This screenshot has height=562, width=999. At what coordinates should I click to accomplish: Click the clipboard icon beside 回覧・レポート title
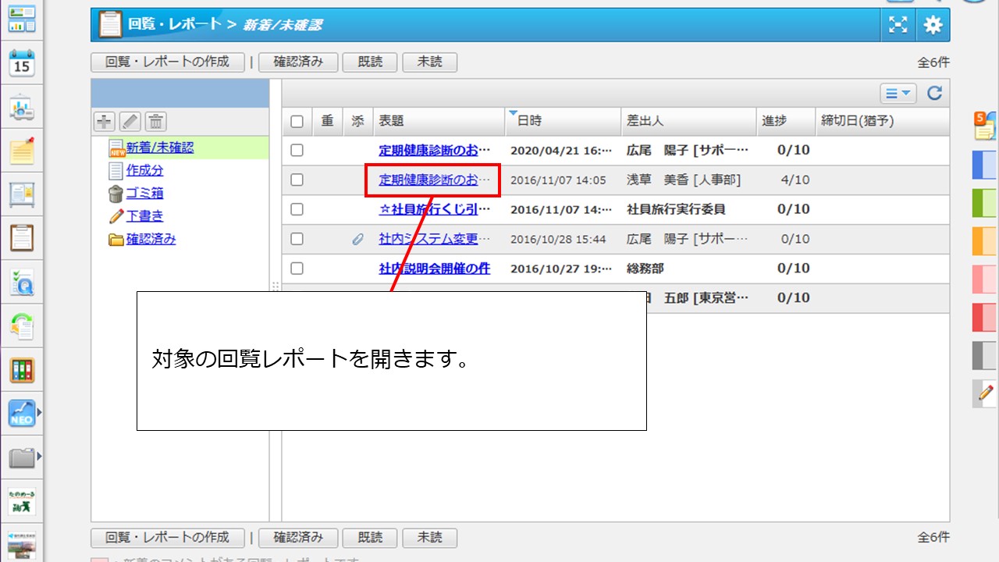point(110,25)
